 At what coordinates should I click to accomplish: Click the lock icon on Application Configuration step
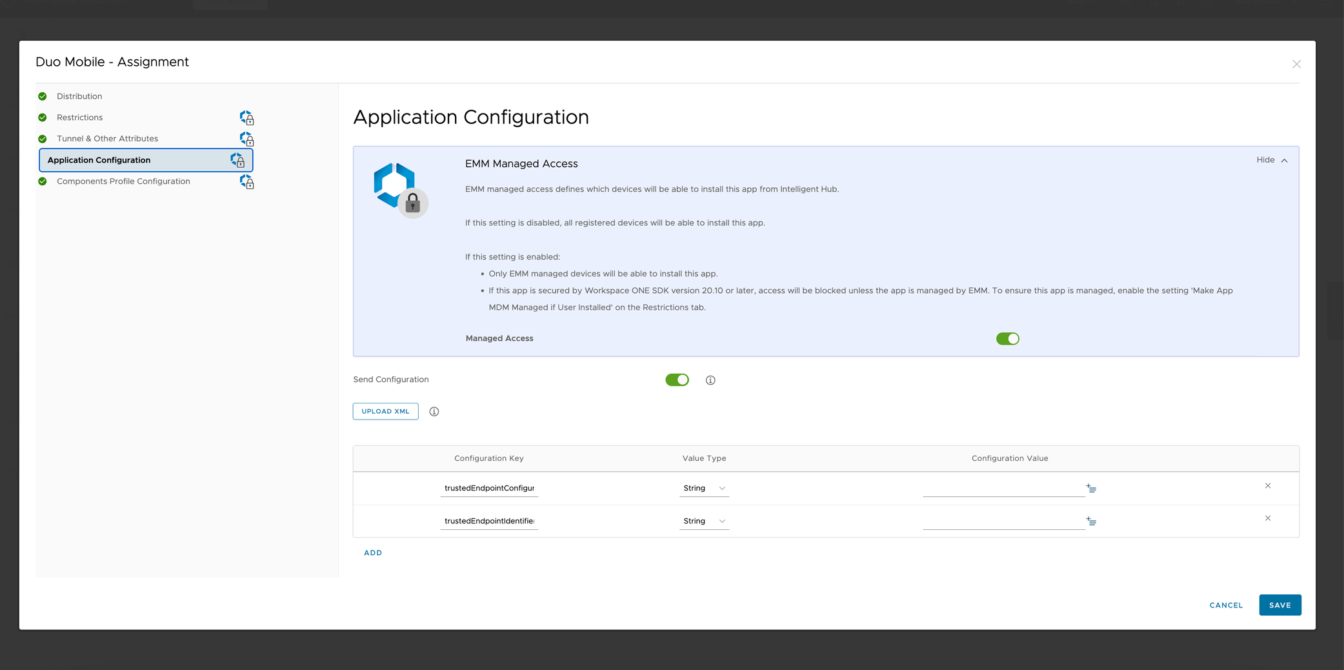click(x=239, y=159)
